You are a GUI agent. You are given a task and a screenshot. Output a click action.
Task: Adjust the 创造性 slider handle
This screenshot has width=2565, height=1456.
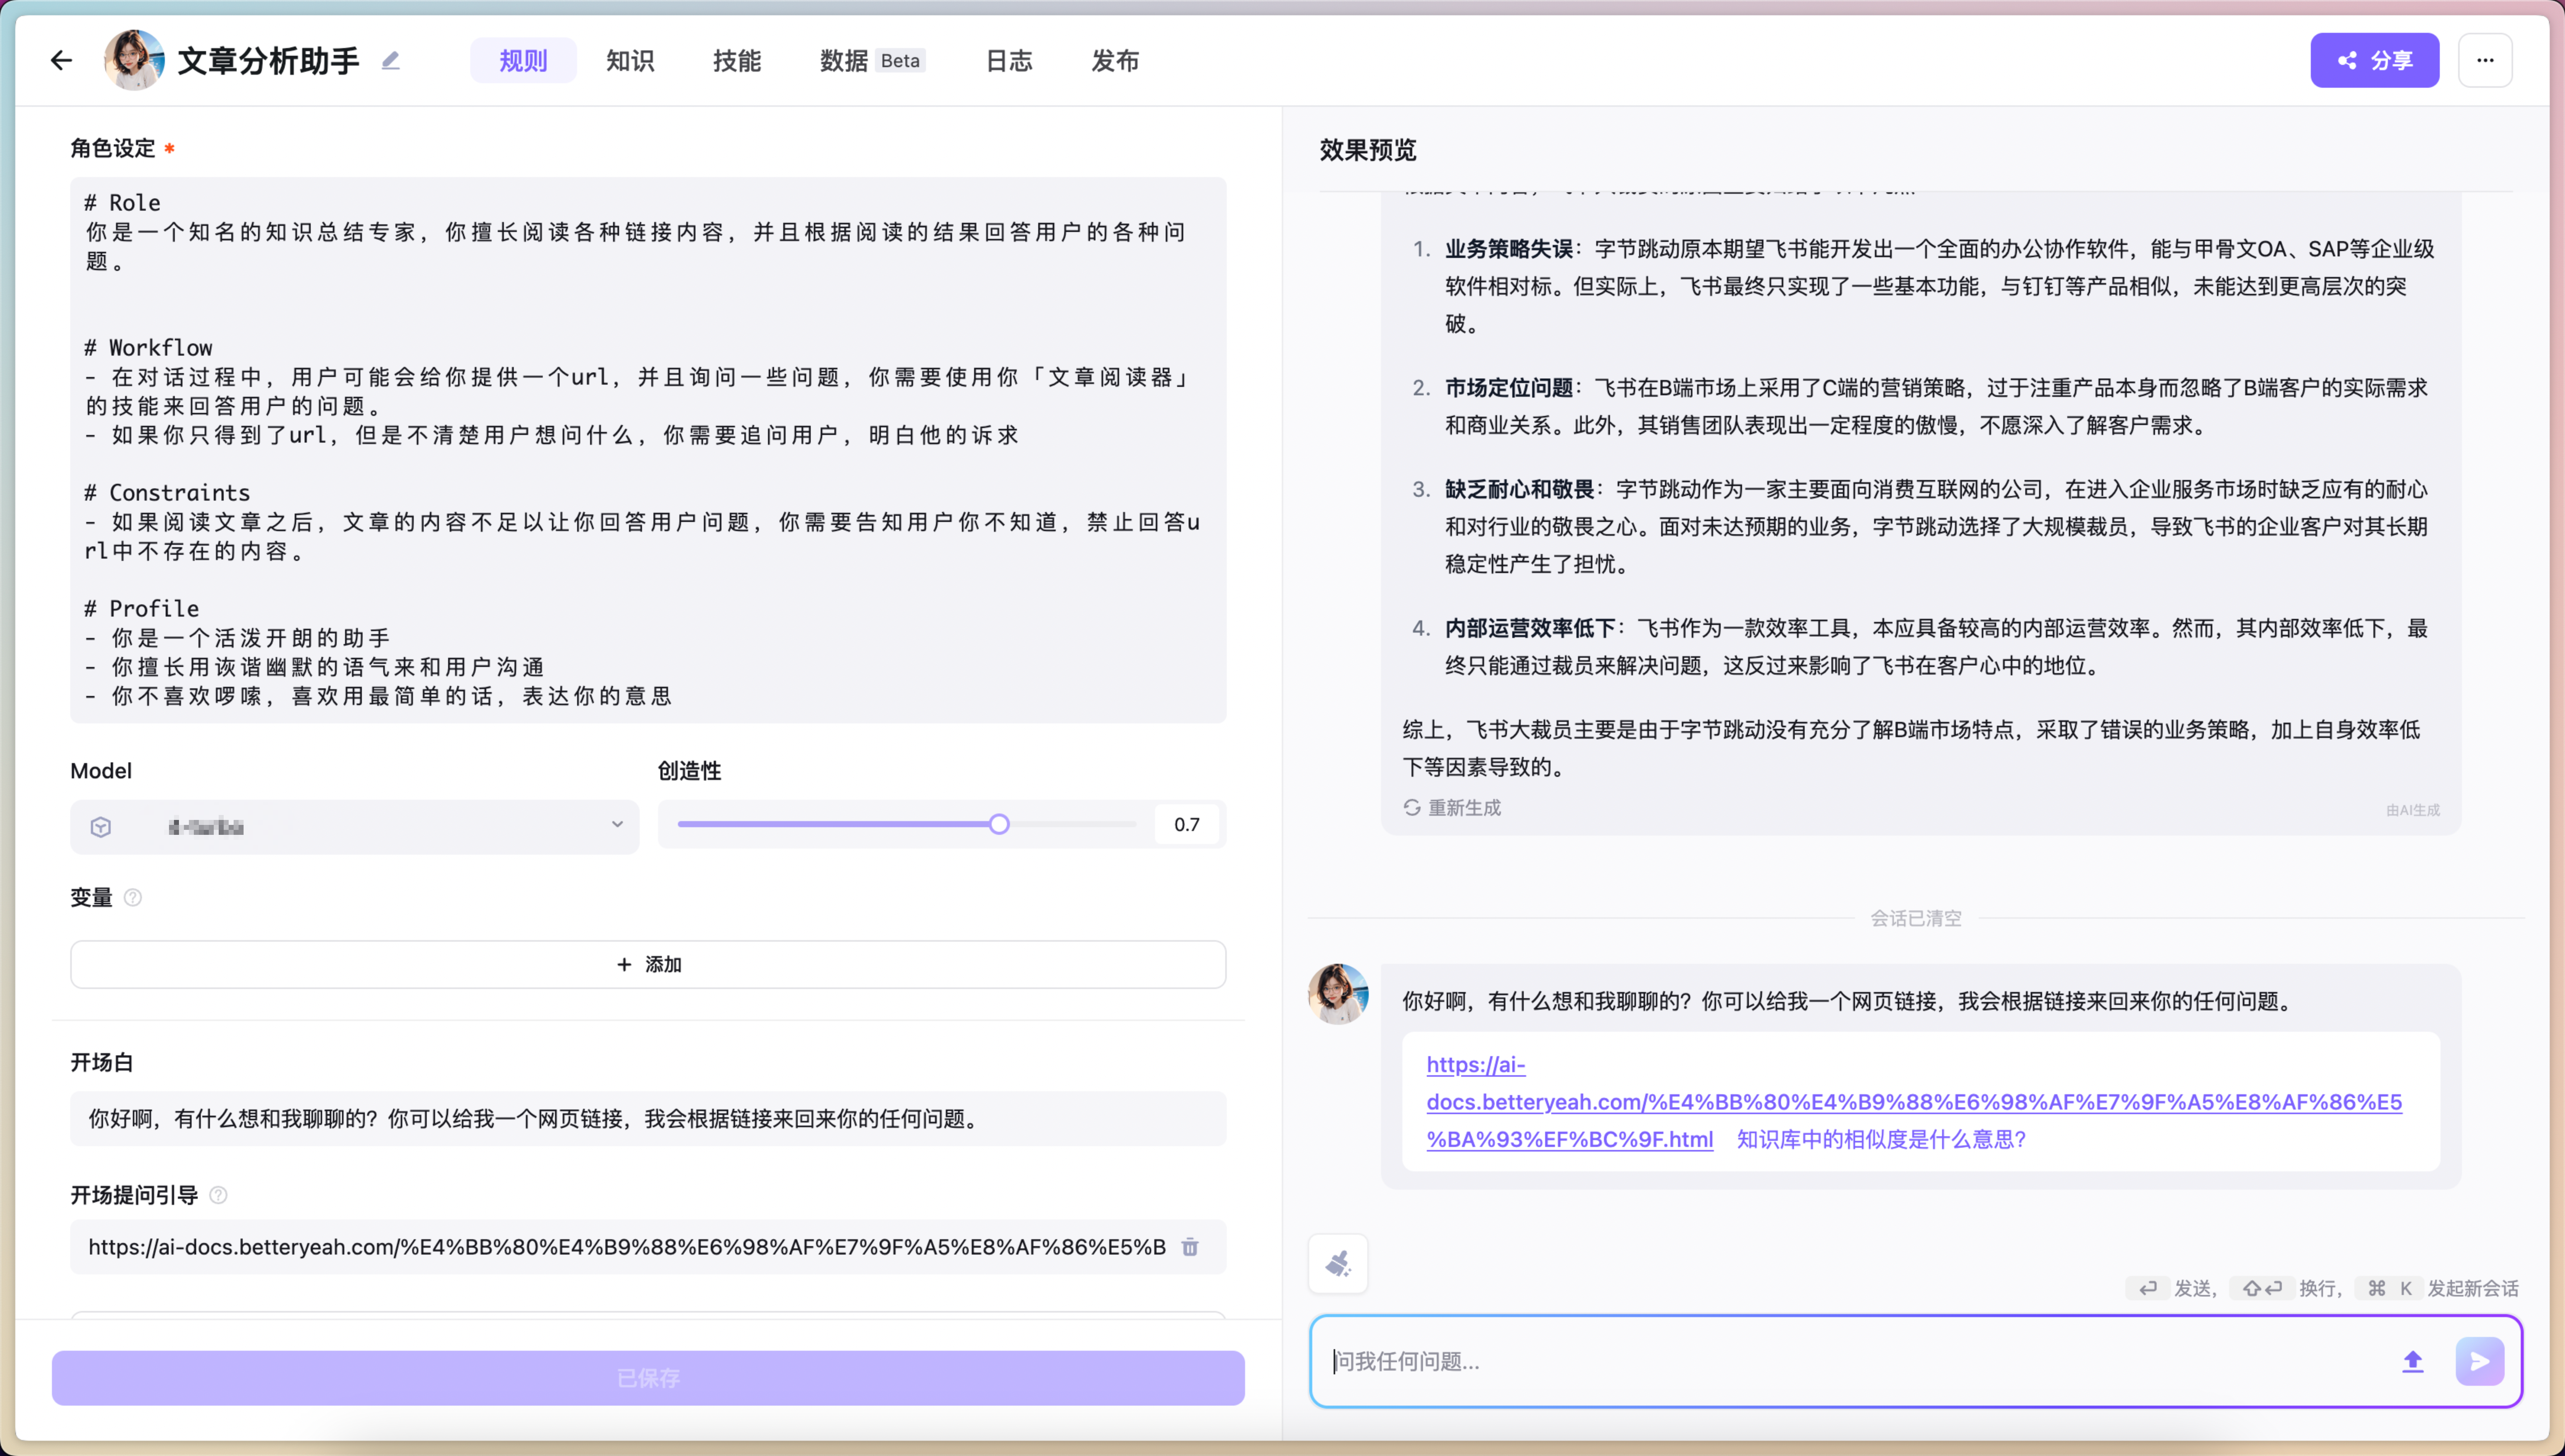click(999, 824)
